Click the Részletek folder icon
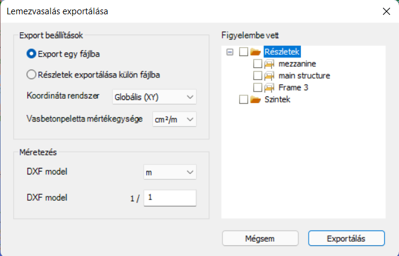The height and width of the screenshot is (256, 399). (x=256, y=52)
